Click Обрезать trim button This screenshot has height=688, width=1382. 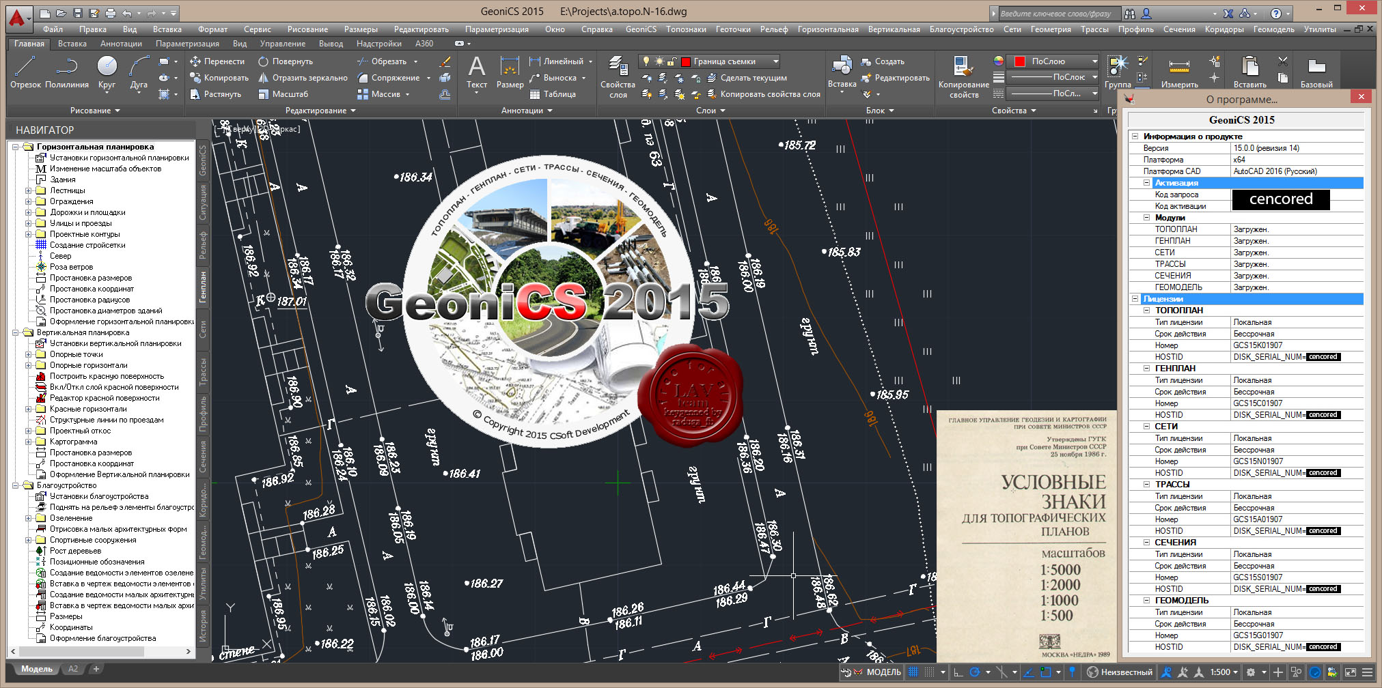pos(382,61)
